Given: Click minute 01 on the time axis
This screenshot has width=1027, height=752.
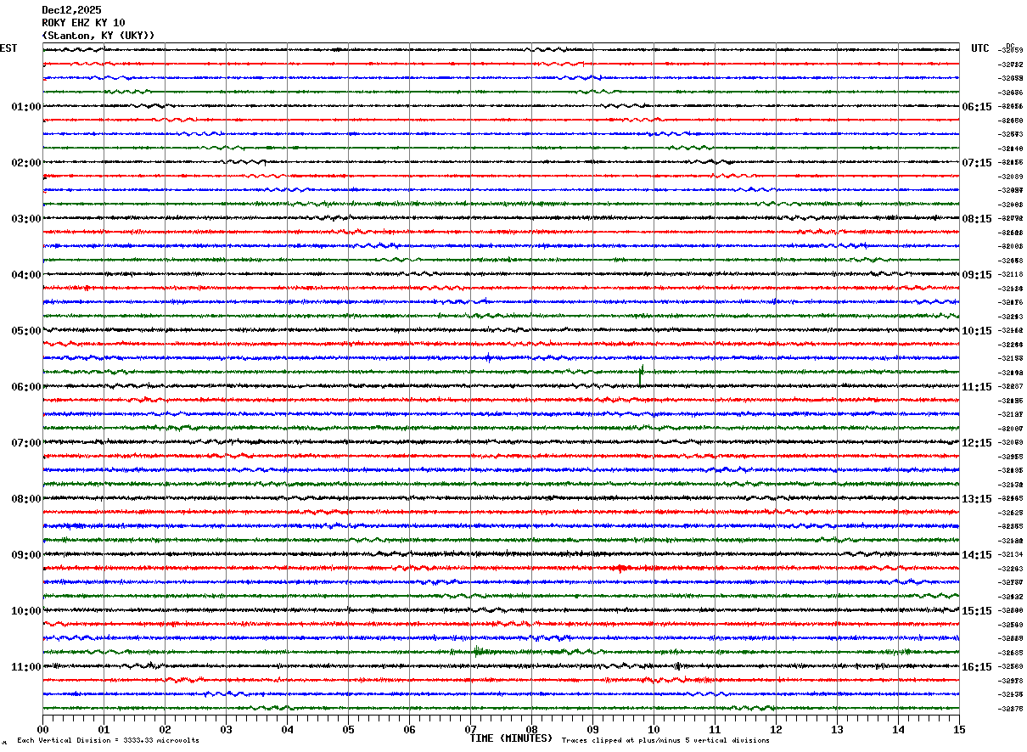Looking at the screenshot, I should (104, 729).
